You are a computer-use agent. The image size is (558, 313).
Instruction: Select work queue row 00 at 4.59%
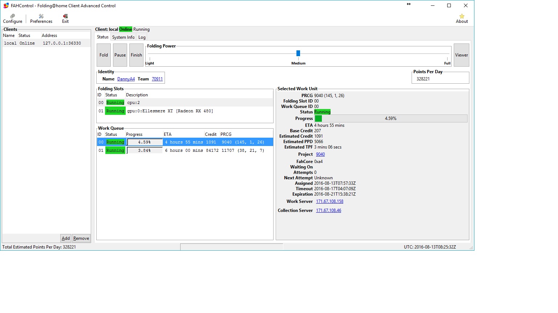click(x=185, y=142)
